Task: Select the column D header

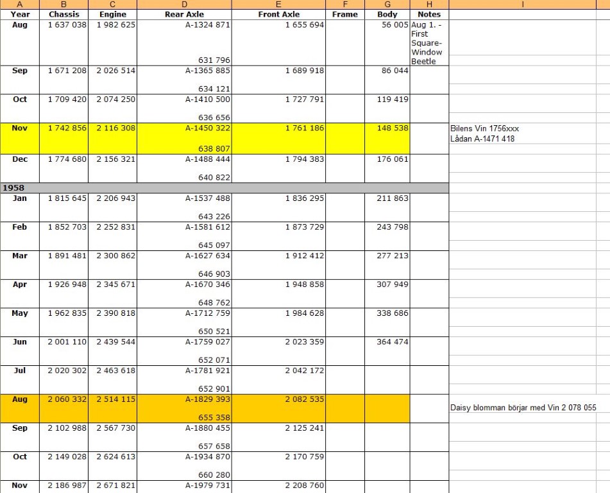Action: click(x=184, y=4)
